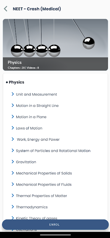Click chevron beside Mechanical Properties of Solids
Screen dimensions: 110x238
(13, 173)
